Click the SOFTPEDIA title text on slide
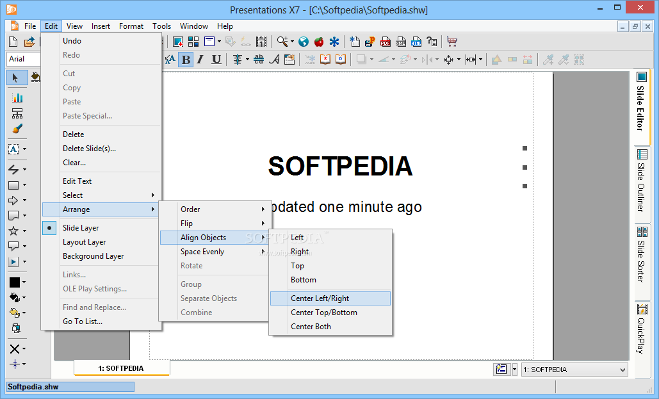Viewport: 659px width, 399px height. pos(340,166)
